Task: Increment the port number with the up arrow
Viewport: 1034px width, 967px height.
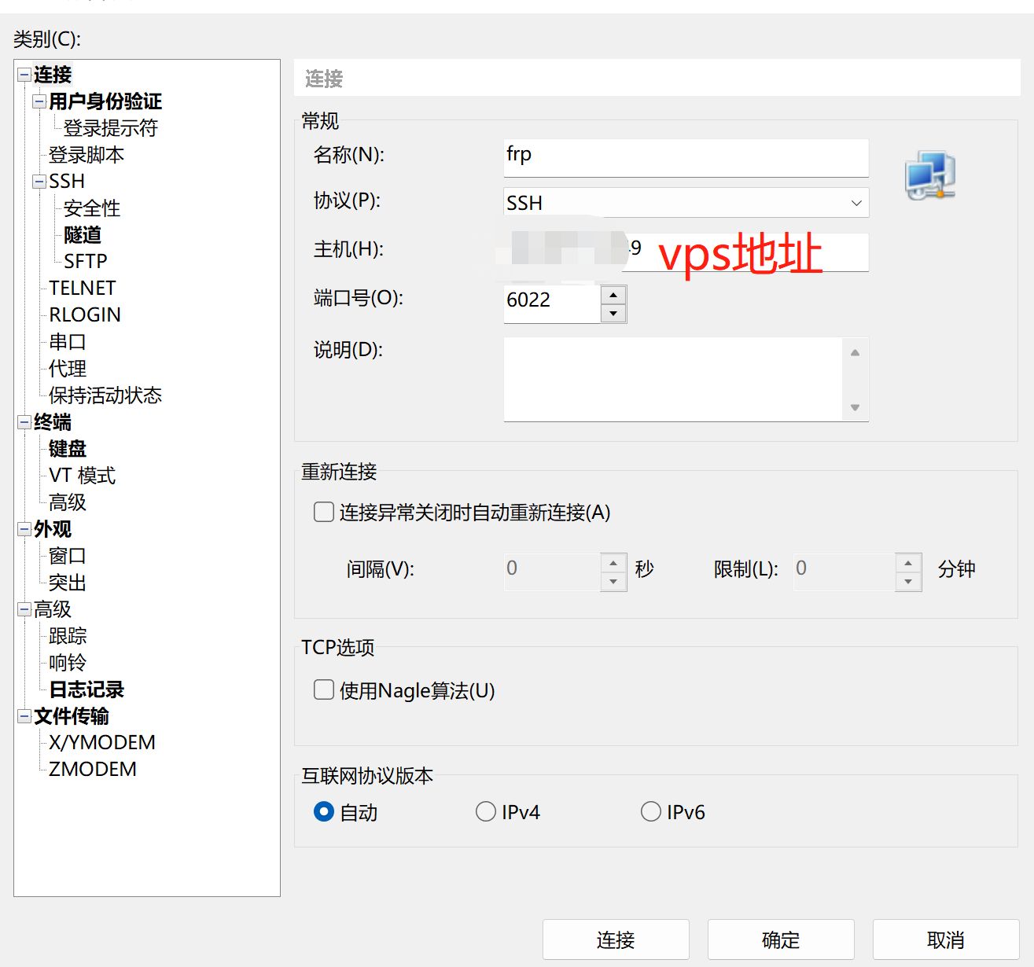Action: (x=613, y=293)
